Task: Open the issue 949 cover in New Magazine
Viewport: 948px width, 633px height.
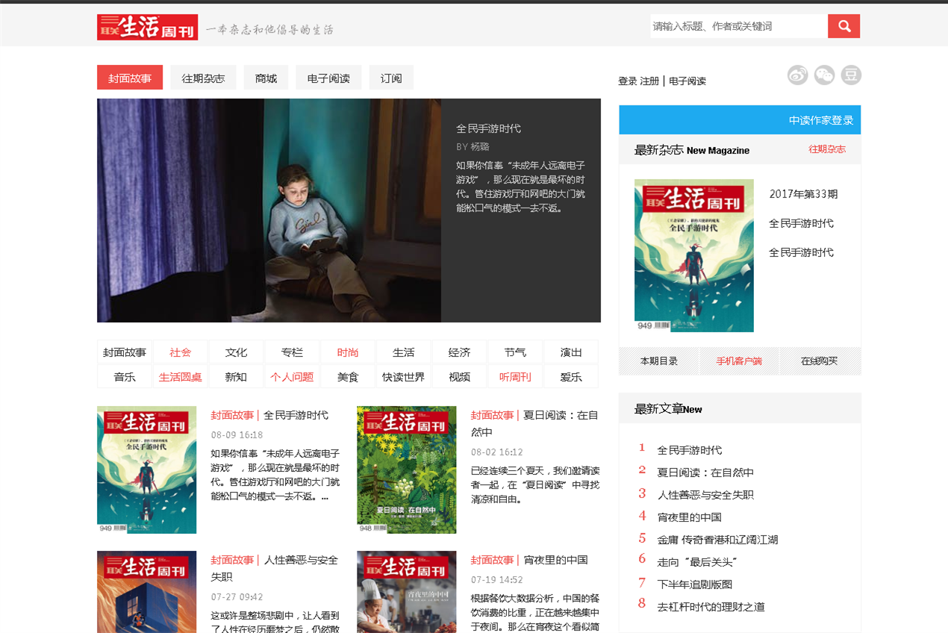Action: point(694,255)
